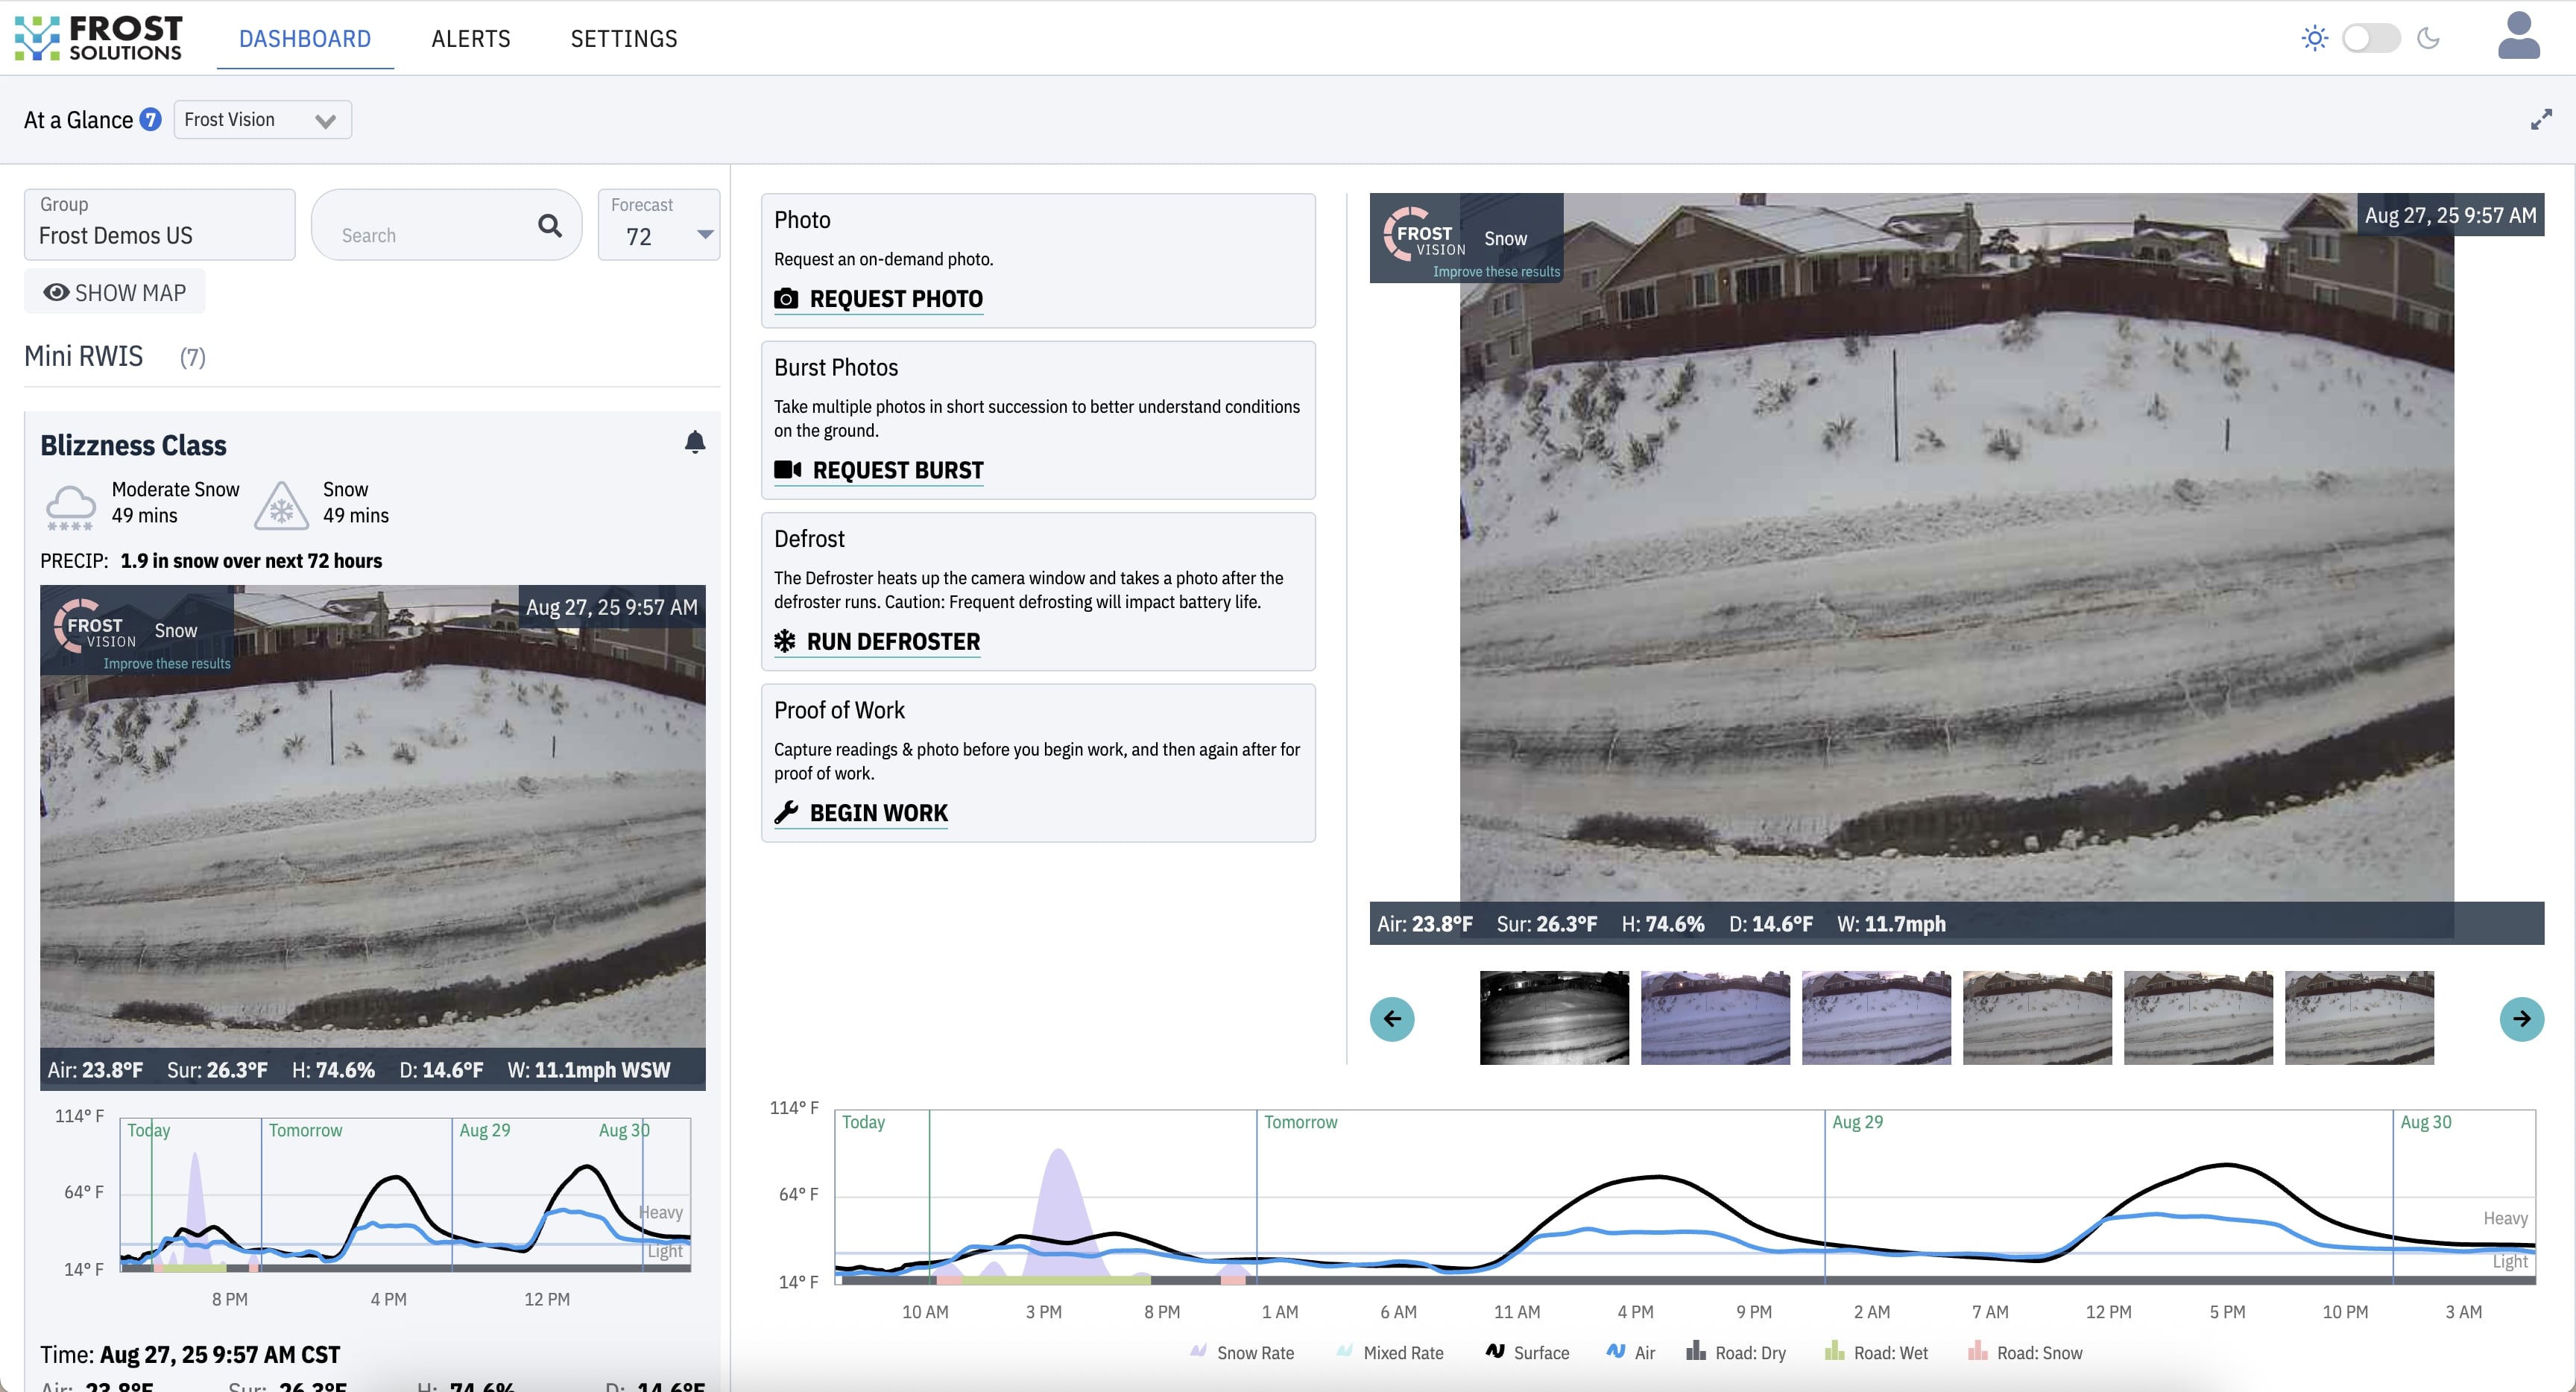Viewport: 2576px width, 1392px height.
Task: Show the map view
Action: [115, 293]
